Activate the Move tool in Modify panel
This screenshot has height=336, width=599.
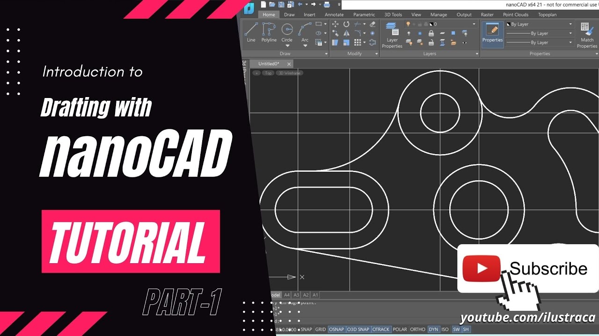(x=335, y=24)
